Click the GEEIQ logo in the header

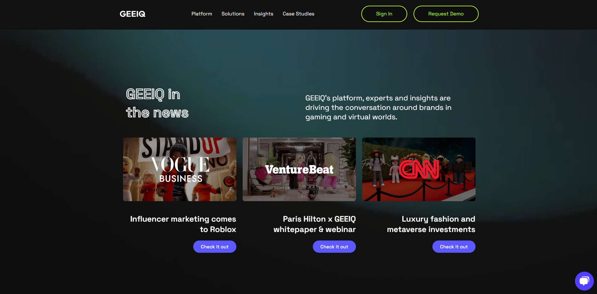point(132,14)
